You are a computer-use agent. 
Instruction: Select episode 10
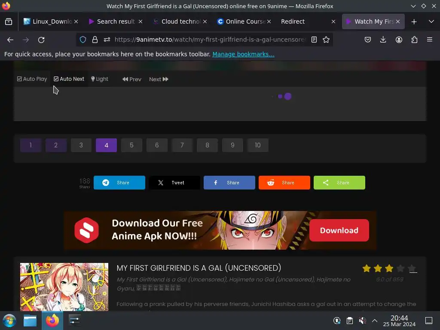point(258,145)
